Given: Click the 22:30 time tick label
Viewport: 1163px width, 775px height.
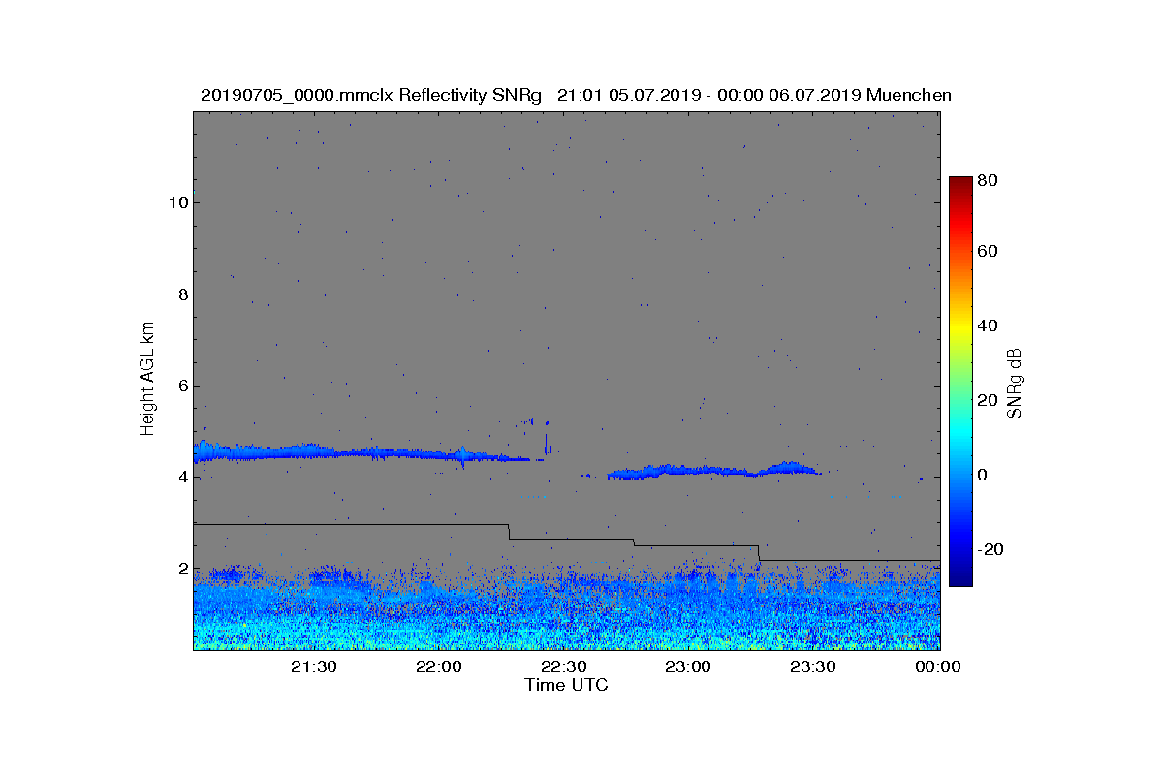Looking at the screenshot, I should [x=563, y=666].
